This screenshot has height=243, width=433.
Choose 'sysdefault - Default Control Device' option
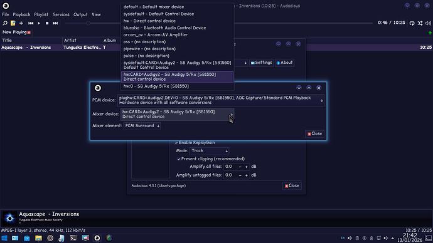tap(178, 14)
